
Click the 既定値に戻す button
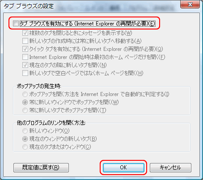pos(41,167)
